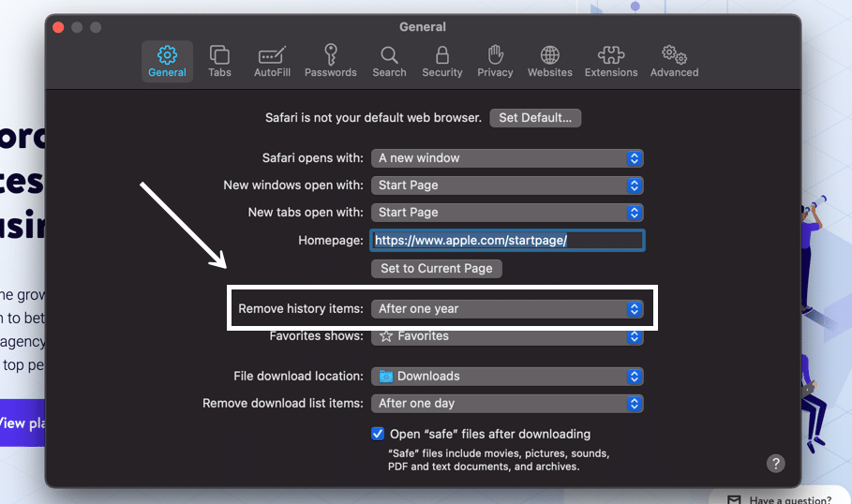Open the Websites globe icon pane
The height and width of the screenshot is (504, 852).
(x=549, y=61)
